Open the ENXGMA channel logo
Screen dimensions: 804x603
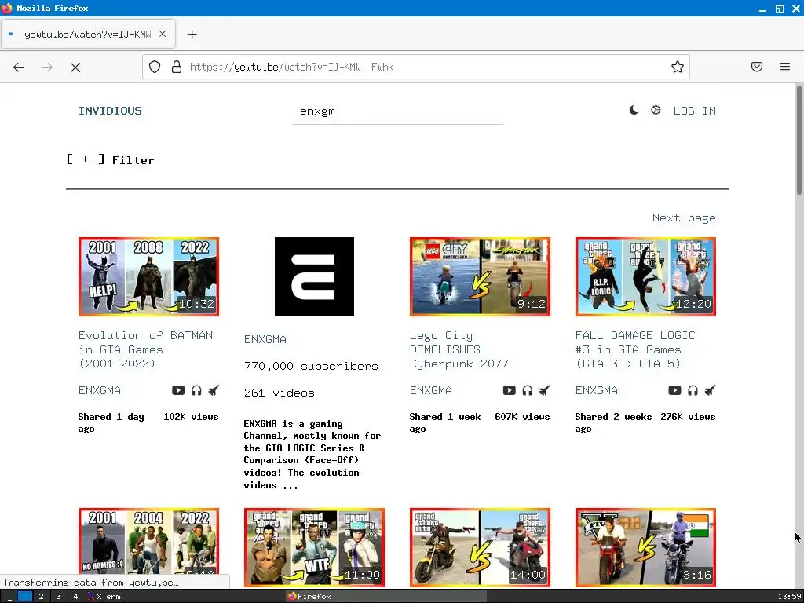pyautogui.click(x=314, y=276)
